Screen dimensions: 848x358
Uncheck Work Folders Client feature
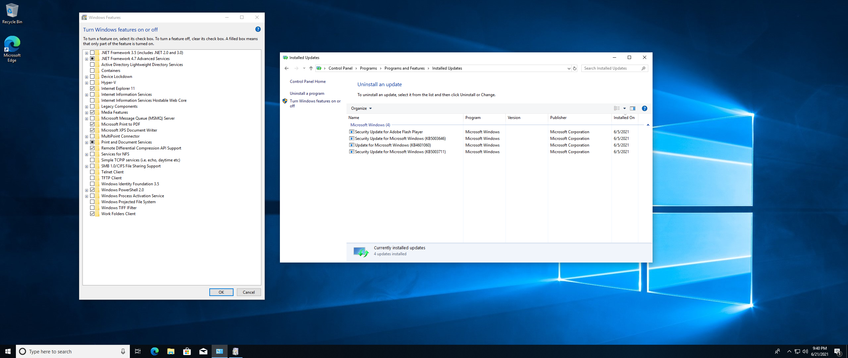point(92,214)
